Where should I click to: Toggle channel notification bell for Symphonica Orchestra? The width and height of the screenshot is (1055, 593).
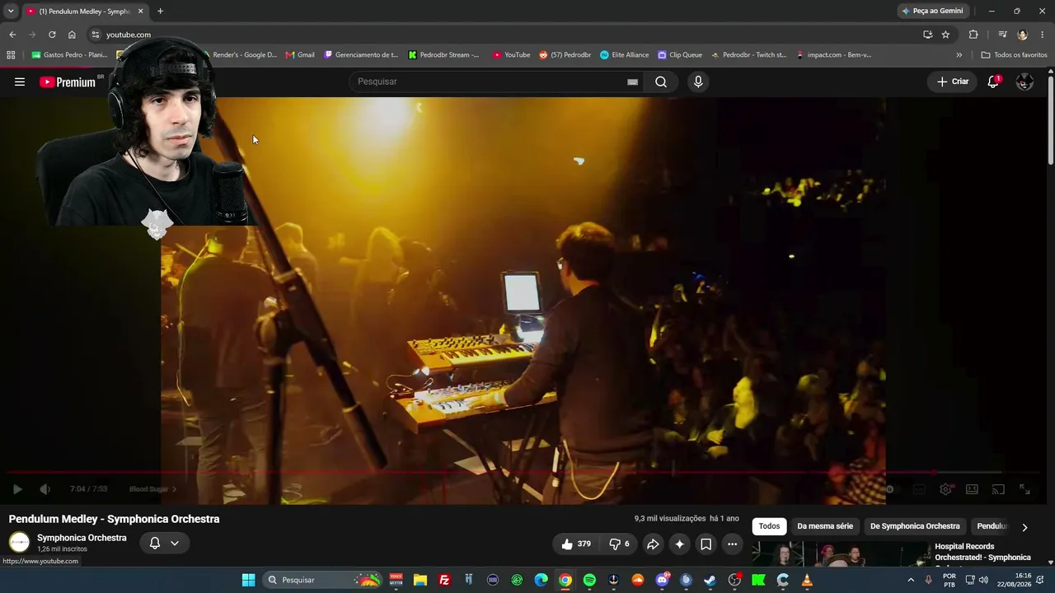tap(154, 543)
